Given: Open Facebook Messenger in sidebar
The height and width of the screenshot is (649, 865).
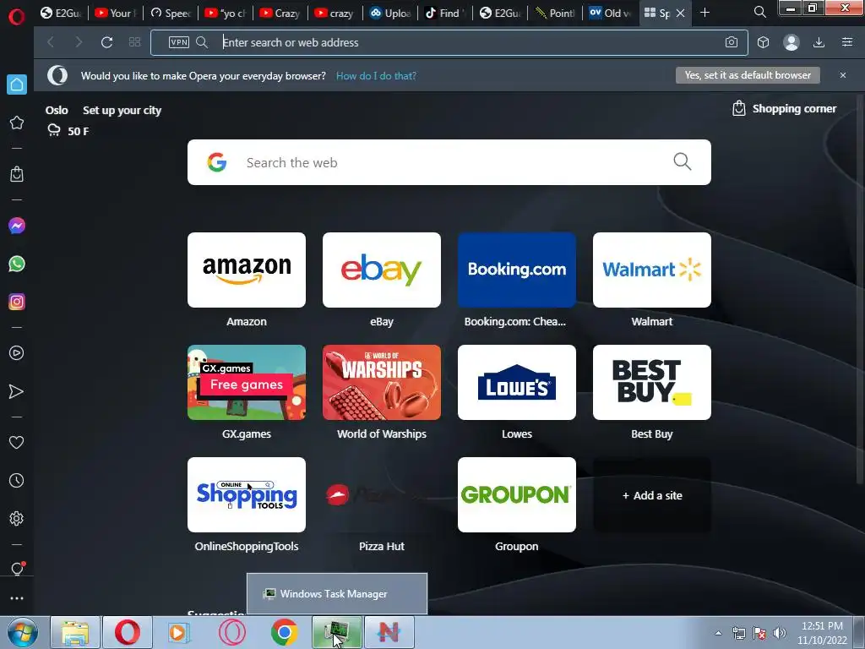Looking at the screenshot, I should [17, 226].
